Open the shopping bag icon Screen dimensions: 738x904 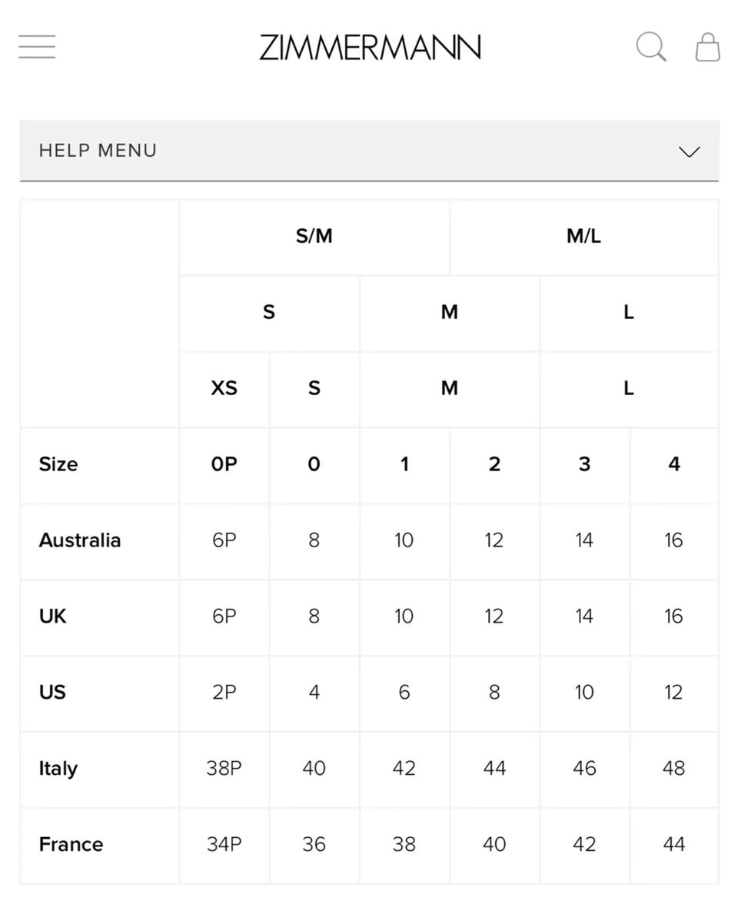pos(707,47)
